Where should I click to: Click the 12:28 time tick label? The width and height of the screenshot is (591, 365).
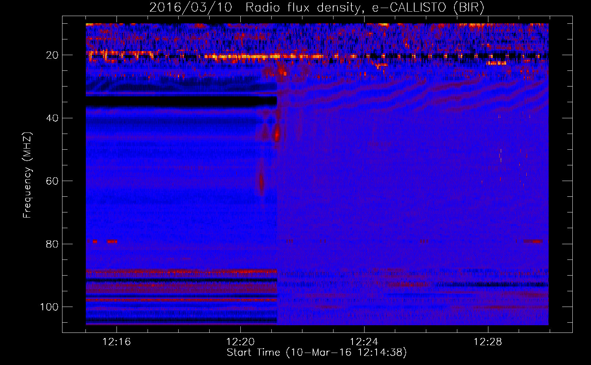488,342
